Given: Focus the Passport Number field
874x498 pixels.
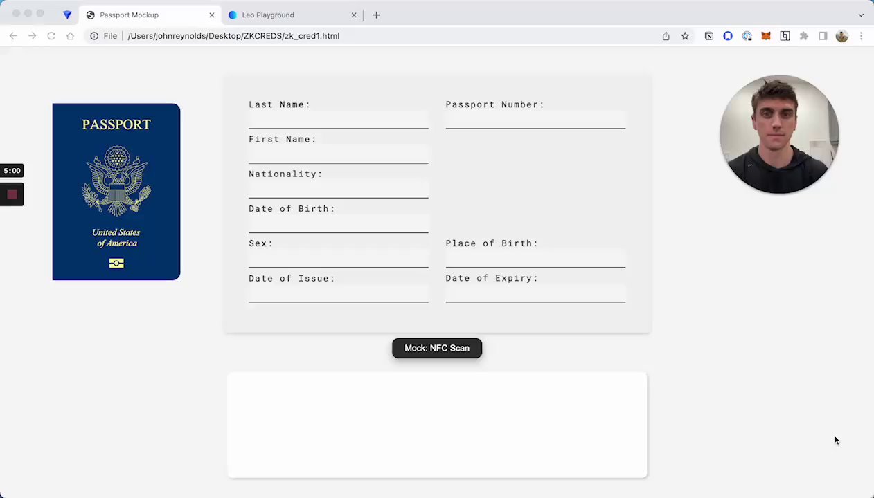Looking at the screenshot, I should point(535,120).
